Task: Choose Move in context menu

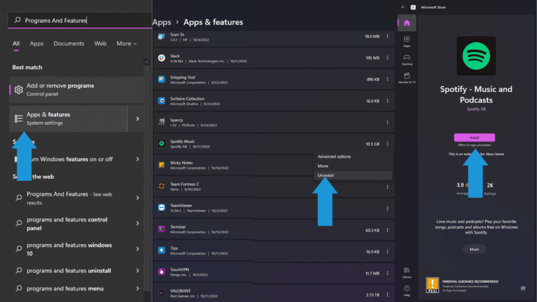Action: pos(353,166)
